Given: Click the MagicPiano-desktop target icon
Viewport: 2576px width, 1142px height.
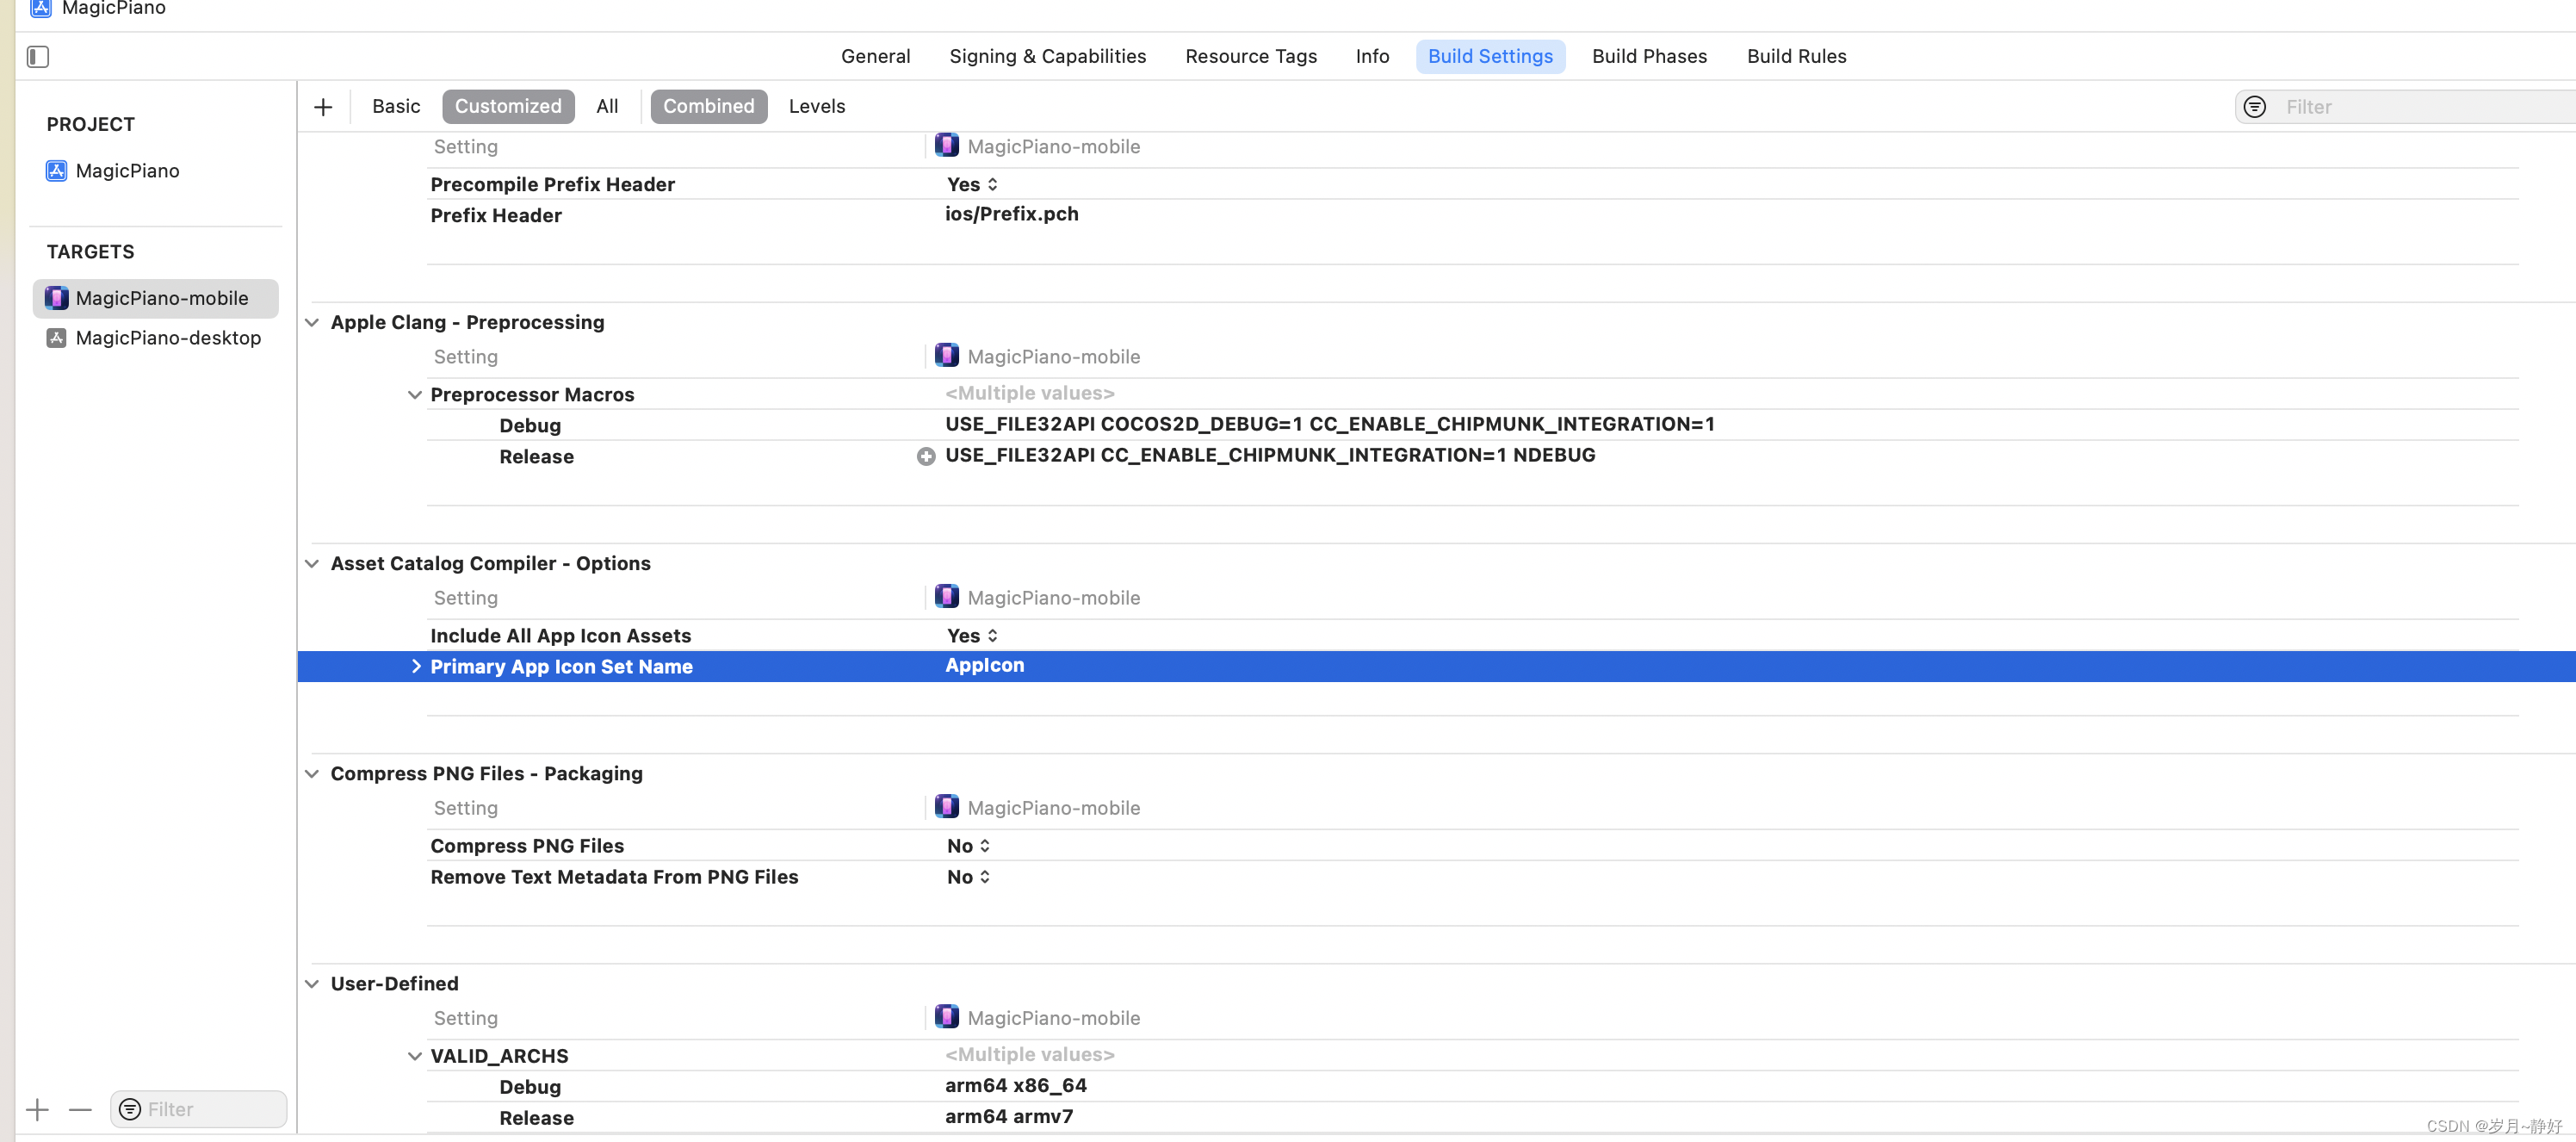Looking at the screenshot, I should (57, 338).
